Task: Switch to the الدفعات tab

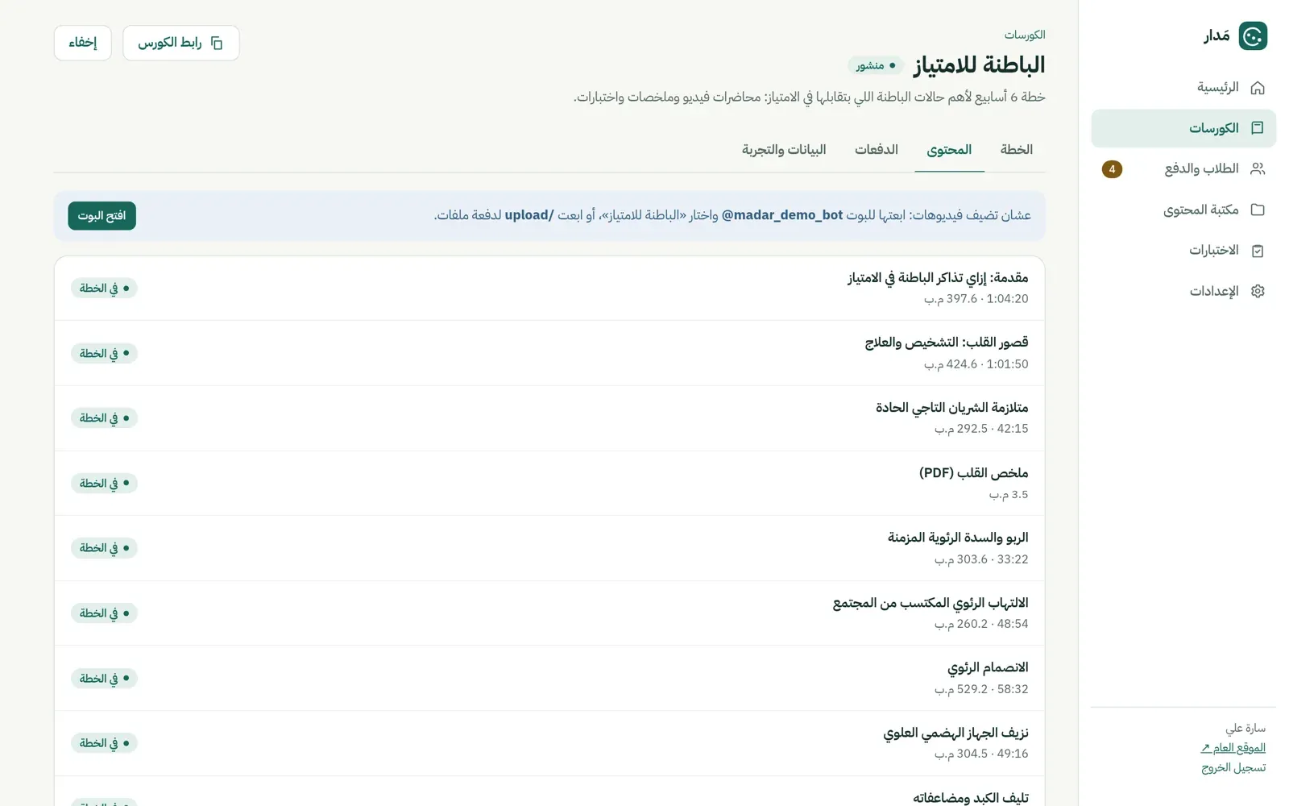Action: [x=877, y=150]
